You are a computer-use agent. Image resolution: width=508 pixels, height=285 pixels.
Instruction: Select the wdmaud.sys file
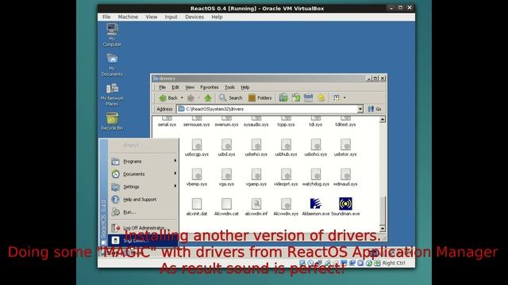345,177
